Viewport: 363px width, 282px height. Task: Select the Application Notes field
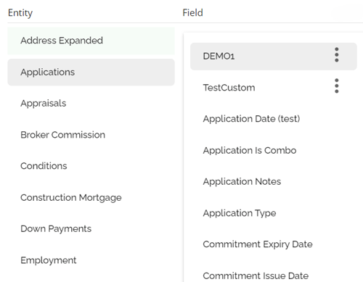click(274, 181)
